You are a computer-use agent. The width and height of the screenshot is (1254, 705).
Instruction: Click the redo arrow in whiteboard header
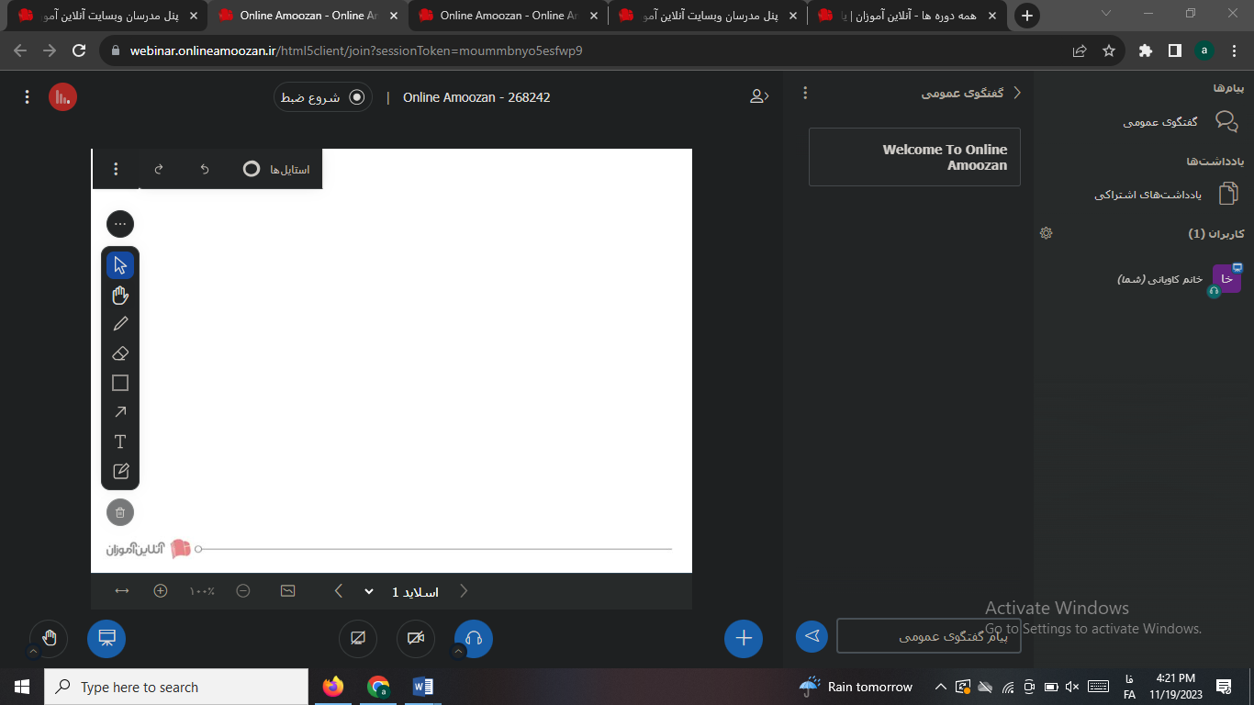[159, 169]
